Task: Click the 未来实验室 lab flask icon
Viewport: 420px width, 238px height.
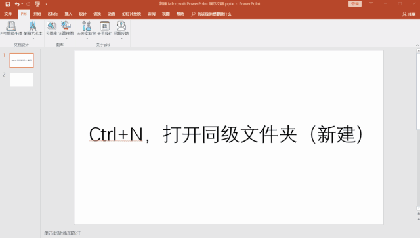Action: coord(86,26)
